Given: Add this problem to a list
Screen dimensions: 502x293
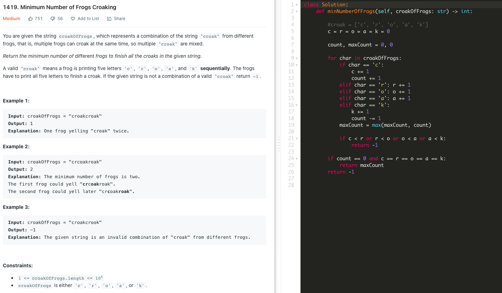Looking at the screenshot, I should tap(85, 19).
